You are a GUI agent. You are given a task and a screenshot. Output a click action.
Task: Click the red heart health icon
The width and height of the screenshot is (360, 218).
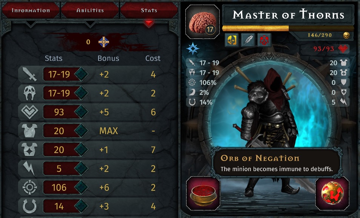click(x=343, y=49)
